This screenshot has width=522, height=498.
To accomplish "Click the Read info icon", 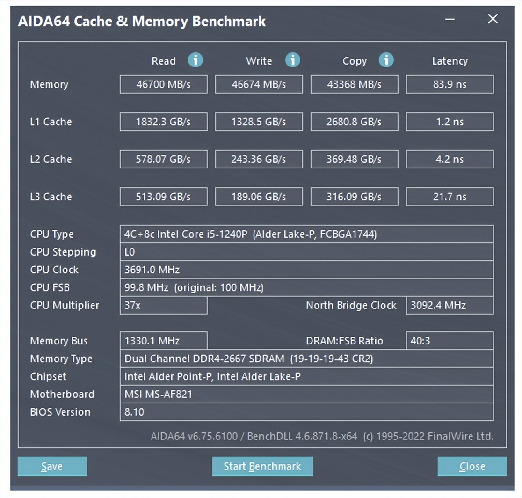I will coord(196,60).
